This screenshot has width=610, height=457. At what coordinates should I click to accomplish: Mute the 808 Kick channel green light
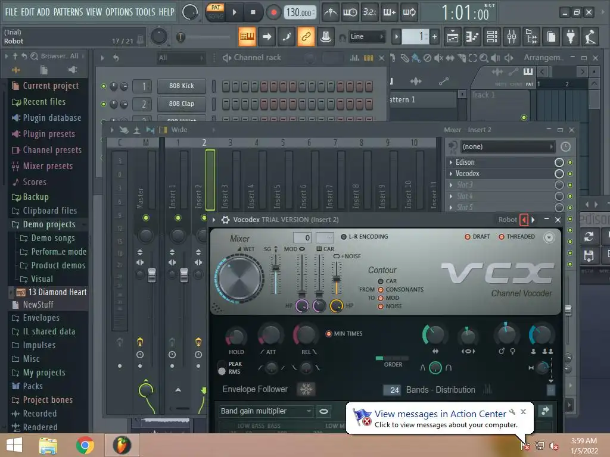click(x=104, y=86)
